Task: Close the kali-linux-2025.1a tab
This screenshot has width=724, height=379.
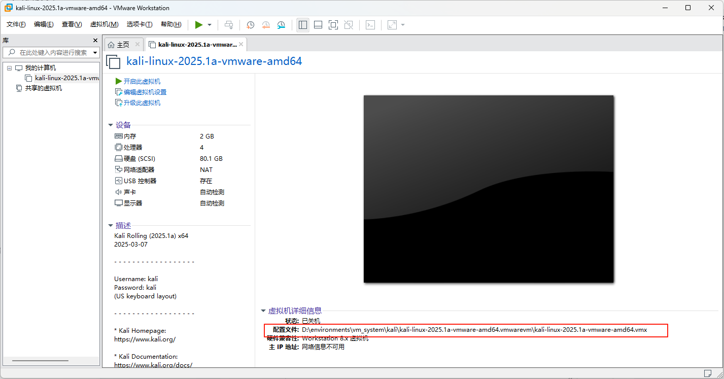Action: click(x=242, y=45)
